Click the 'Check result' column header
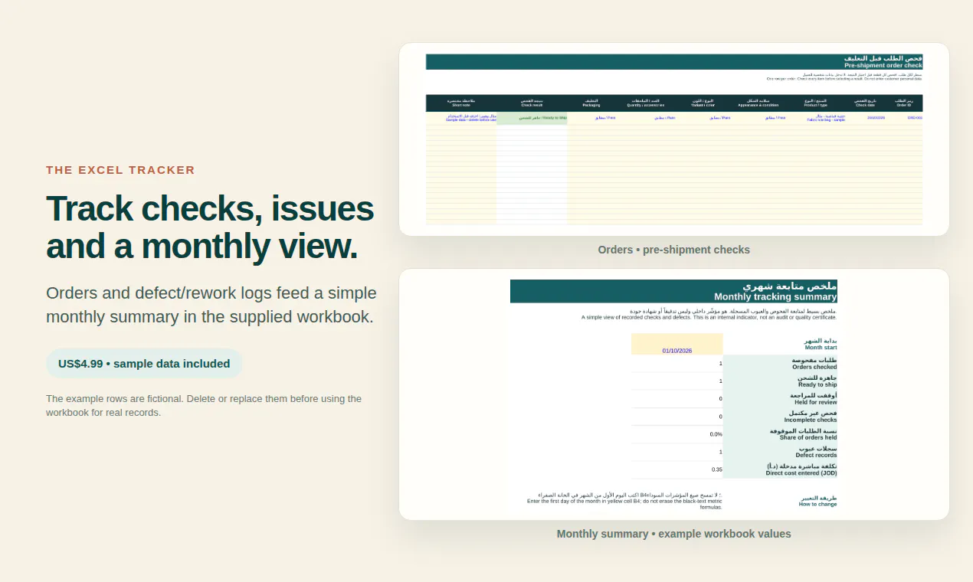 [x=532, y=103]
